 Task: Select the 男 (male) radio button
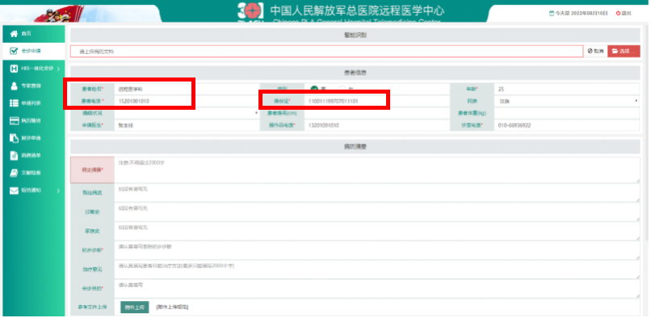[314, 88]
